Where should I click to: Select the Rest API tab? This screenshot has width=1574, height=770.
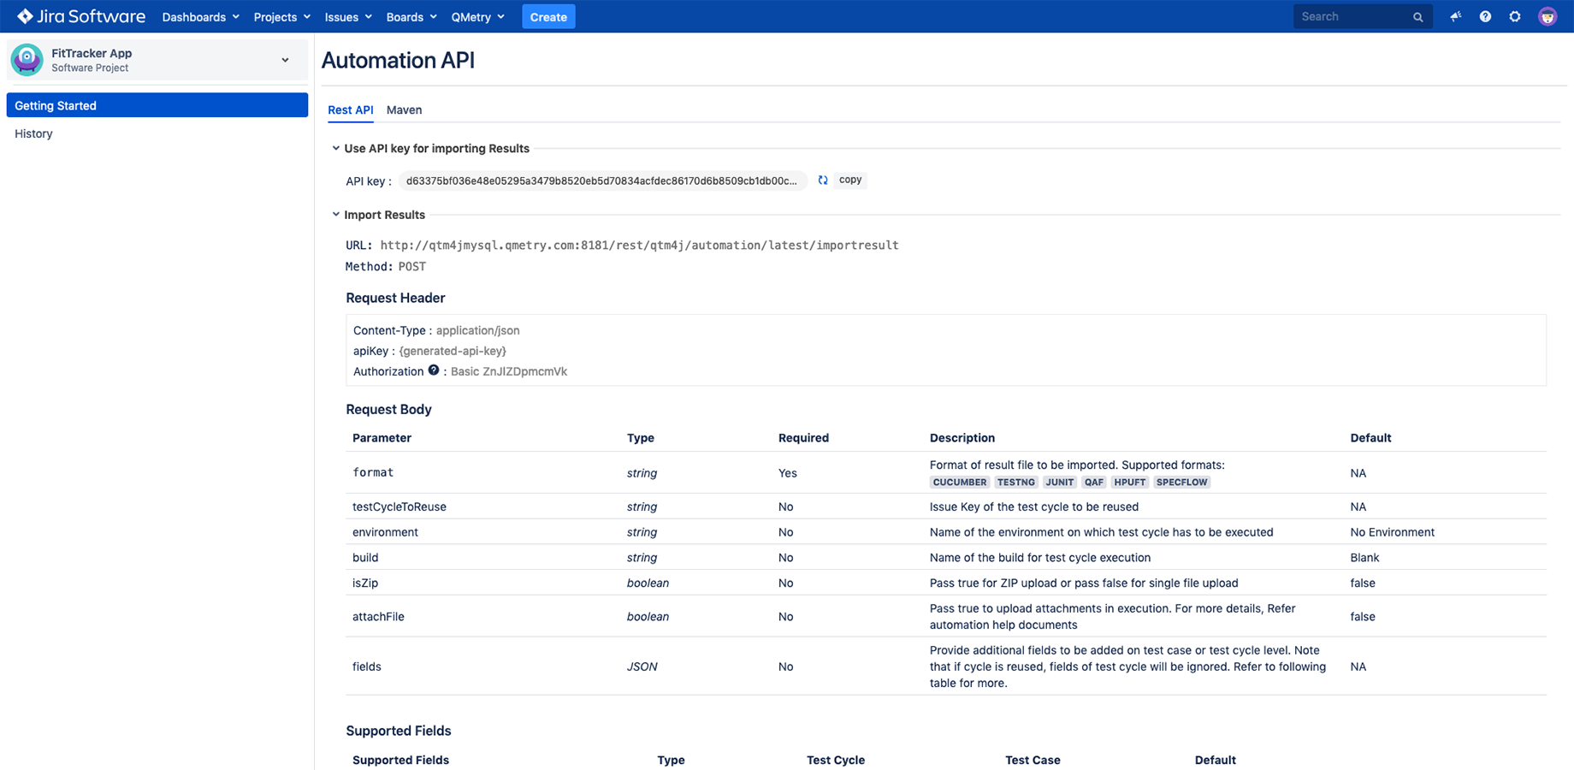350,110
